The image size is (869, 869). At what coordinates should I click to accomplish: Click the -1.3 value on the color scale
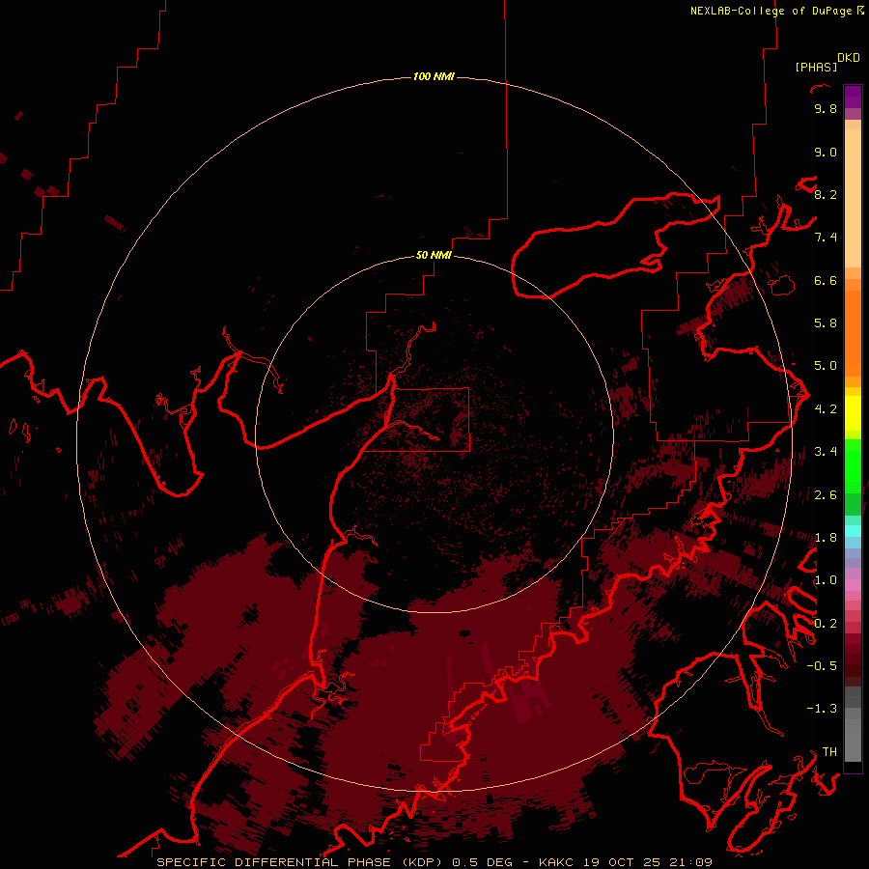pos(822,709)
